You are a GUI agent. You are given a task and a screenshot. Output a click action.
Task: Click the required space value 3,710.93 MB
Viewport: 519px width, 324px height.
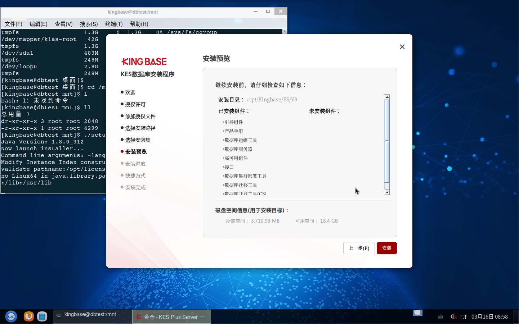click(265, 221)
